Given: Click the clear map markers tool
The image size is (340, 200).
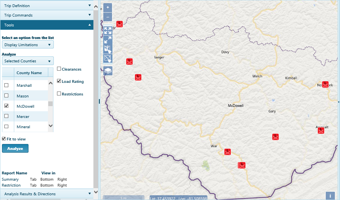Looking at the screenshot, I should pyautogui.click(x=108, y=49).
